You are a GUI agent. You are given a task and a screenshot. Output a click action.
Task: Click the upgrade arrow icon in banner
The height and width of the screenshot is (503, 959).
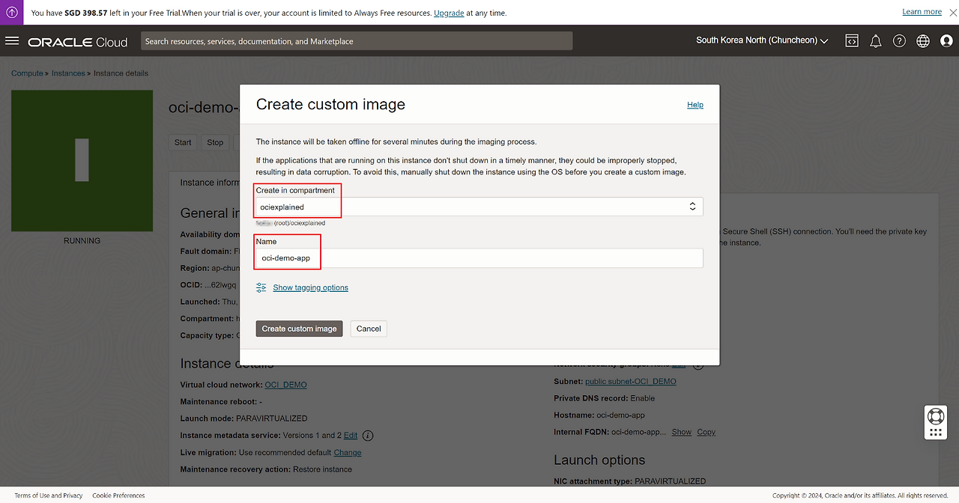pos(12,12)
